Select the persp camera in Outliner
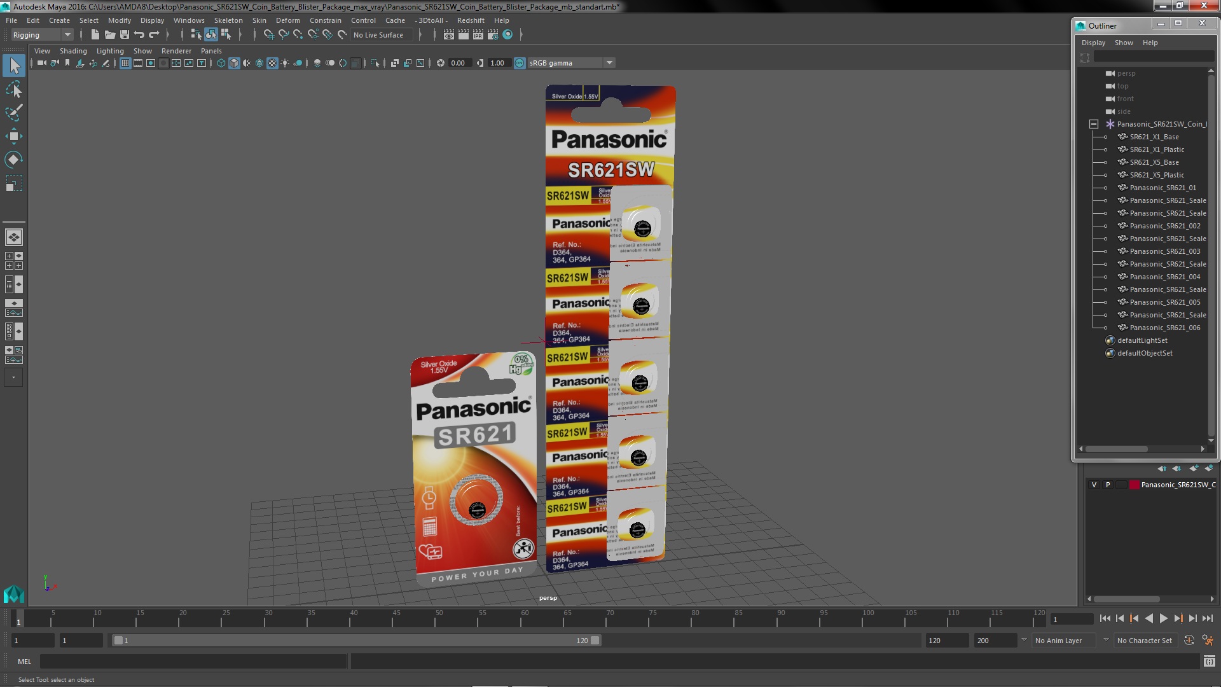1221x687 pixels. coord(1126,73)
